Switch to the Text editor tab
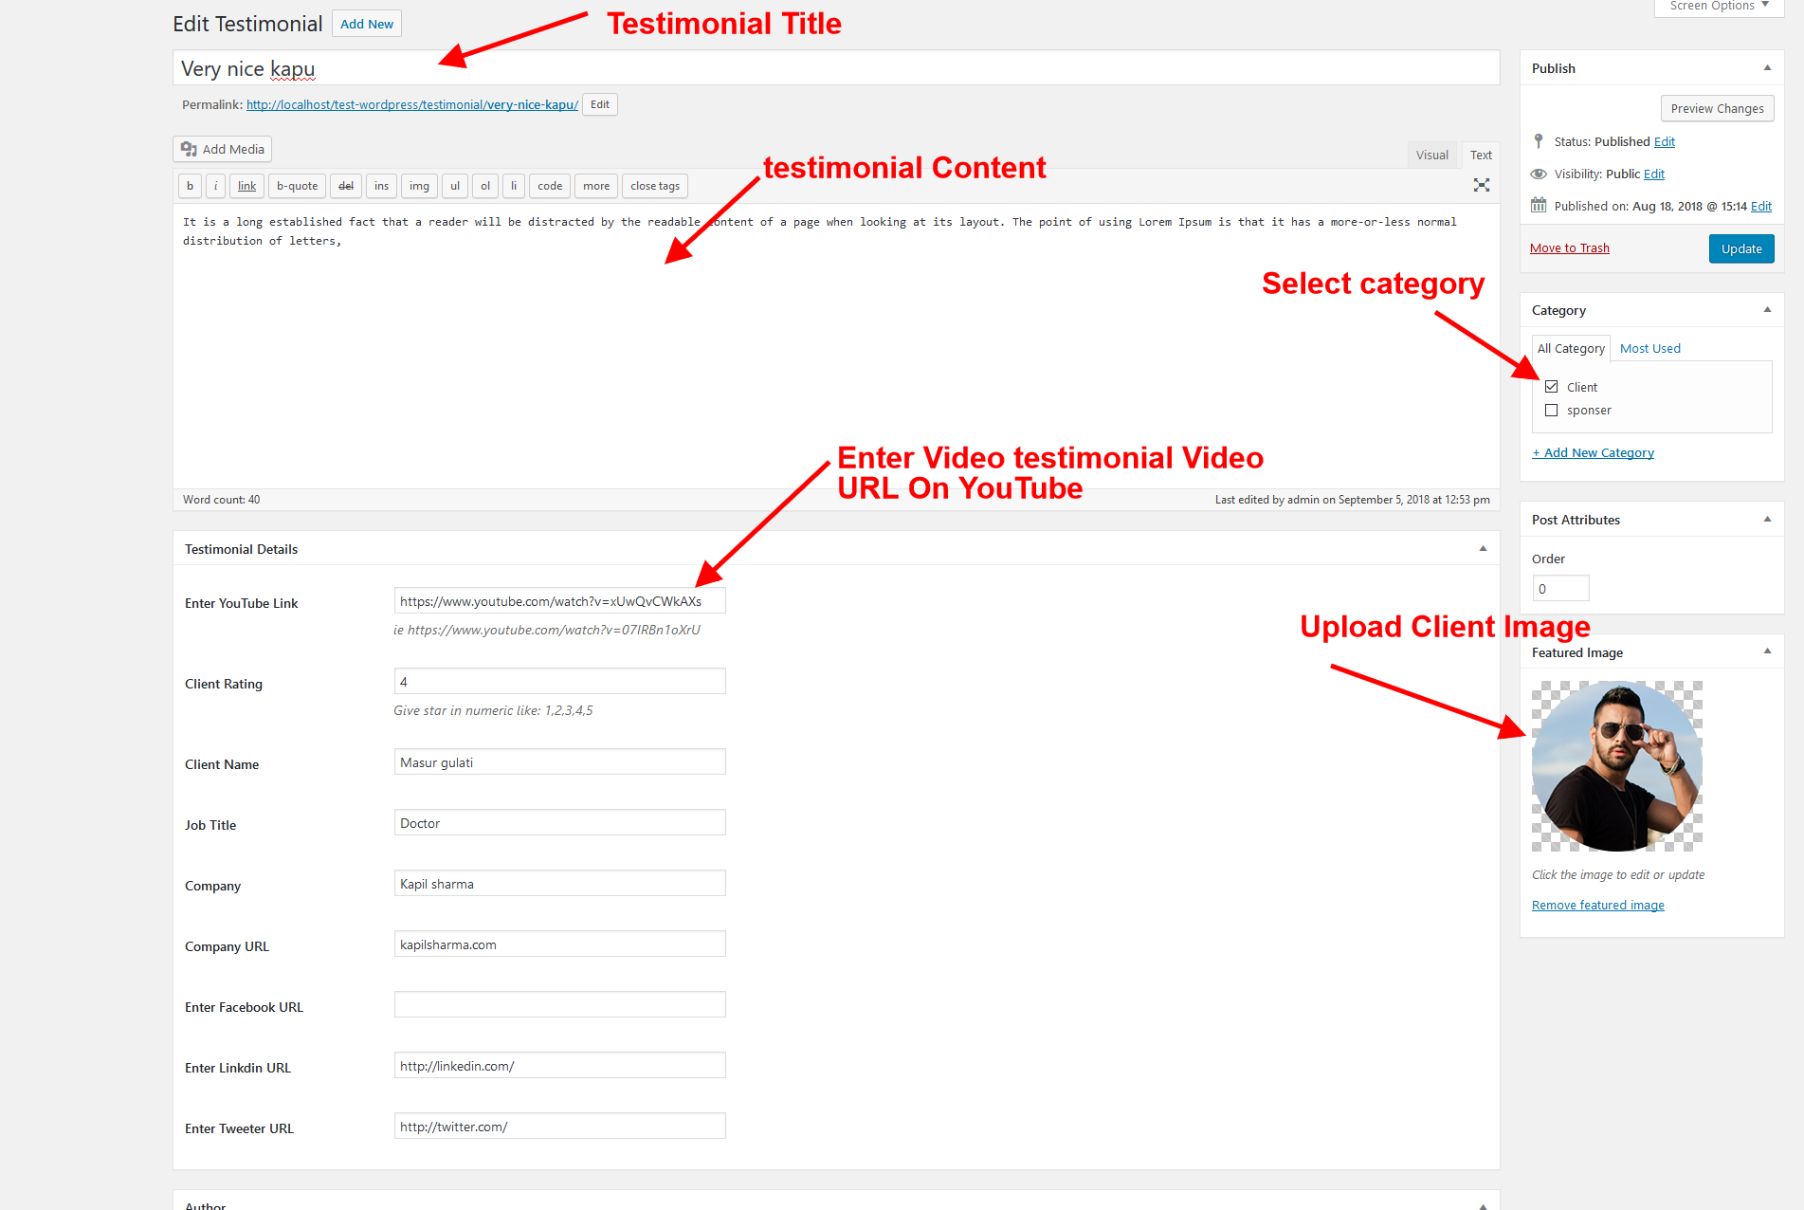Image resolution: width=1804 pixels, height=1210 pixels. tap(1481, 155)
